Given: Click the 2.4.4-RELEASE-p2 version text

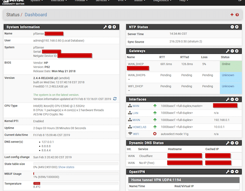Looking at the screenshot, I should click(x=46, y=78).
